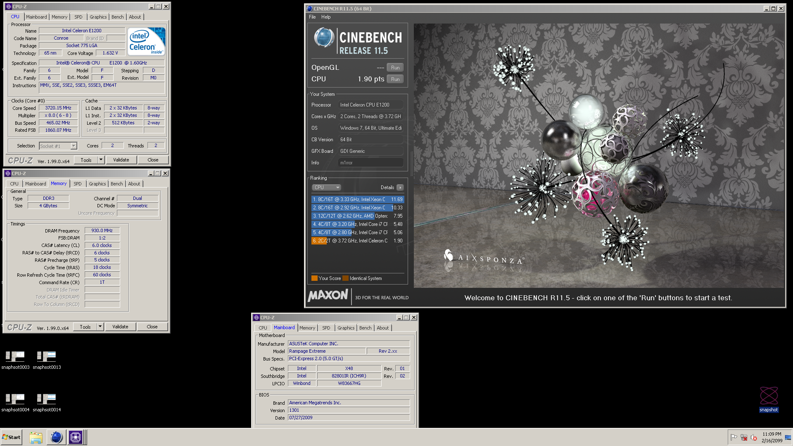The width and height of the screenshot is (793, 446).
Task: Open Action Center flag in system tray
Action: coord(734,437)
